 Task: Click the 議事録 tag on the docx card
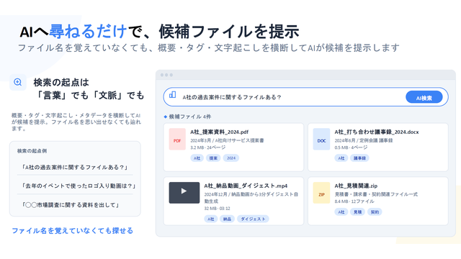tap(359, 158)
